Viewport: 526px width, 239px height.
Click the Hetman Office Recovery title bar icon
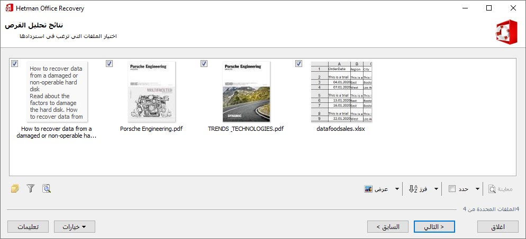pyautogui.click(x=10, y=8)
